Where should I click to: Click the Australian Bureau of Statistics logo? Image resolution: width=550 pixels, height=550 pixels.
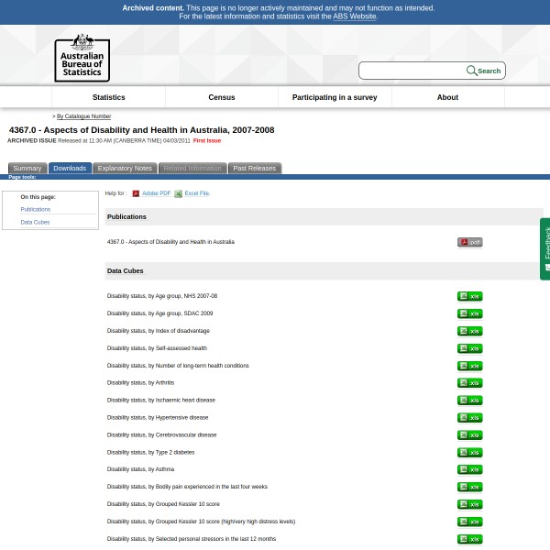[x=82, y=58]
